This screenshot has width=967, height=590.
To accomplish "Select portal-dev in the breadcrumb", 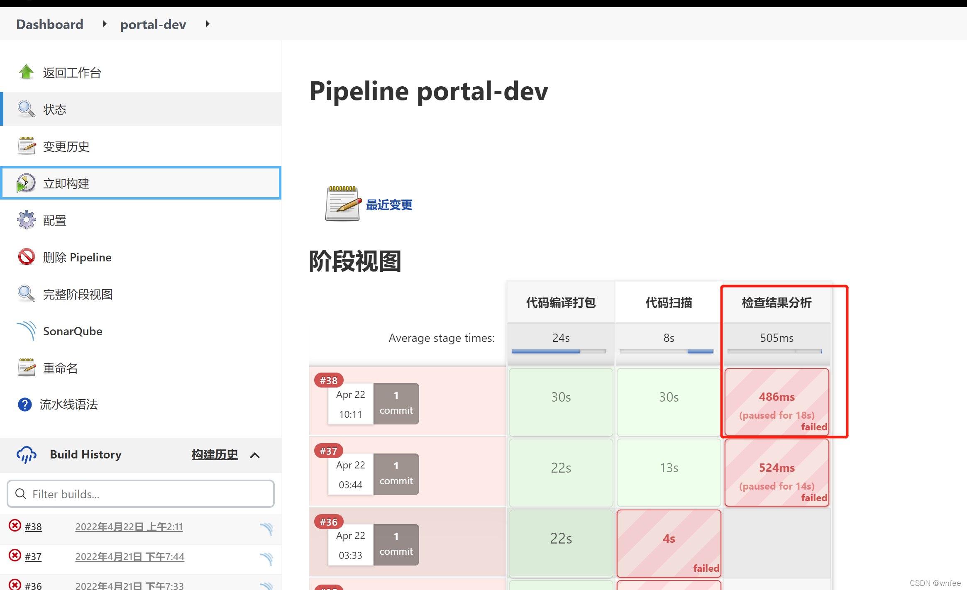I will click(153, 24).
